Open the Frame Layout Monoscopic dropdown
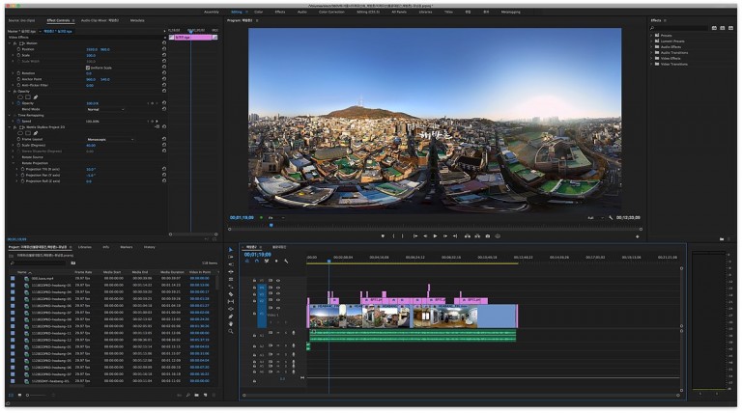742x413 pixels. click(x=110, y=139)
